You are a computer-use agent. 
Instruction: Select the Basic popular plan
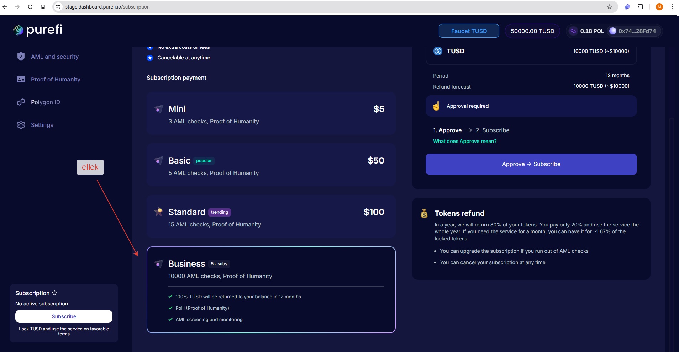270,165
